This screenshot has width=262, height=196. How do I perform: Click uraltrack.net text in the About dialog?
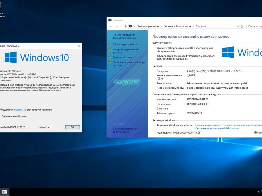[44, 127]
